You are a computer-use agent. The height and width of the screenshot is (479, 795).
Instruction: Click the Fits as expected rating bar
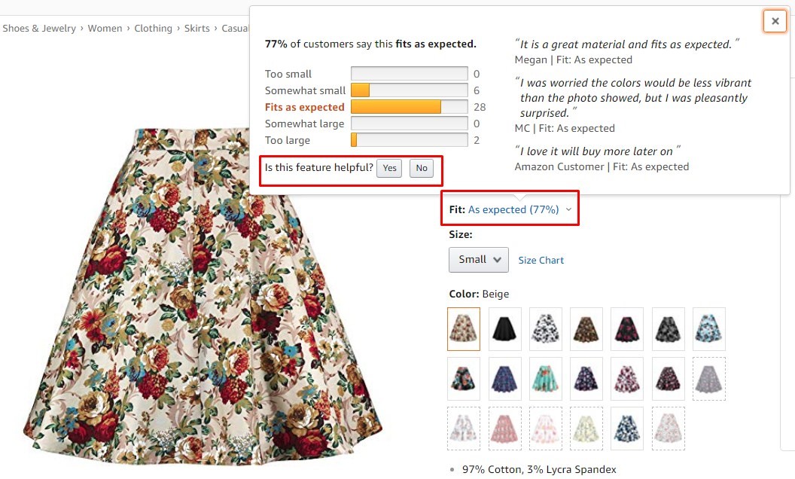pos(409,106)
